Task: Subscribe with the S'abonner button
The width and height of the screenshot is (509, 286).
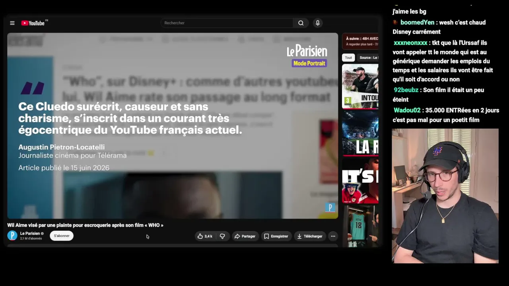Action: [x=62, y=236]
